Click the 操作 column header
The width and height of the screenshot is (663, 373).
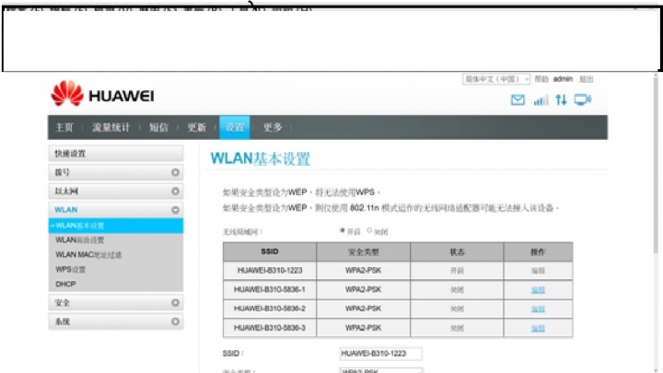[538, 251]
